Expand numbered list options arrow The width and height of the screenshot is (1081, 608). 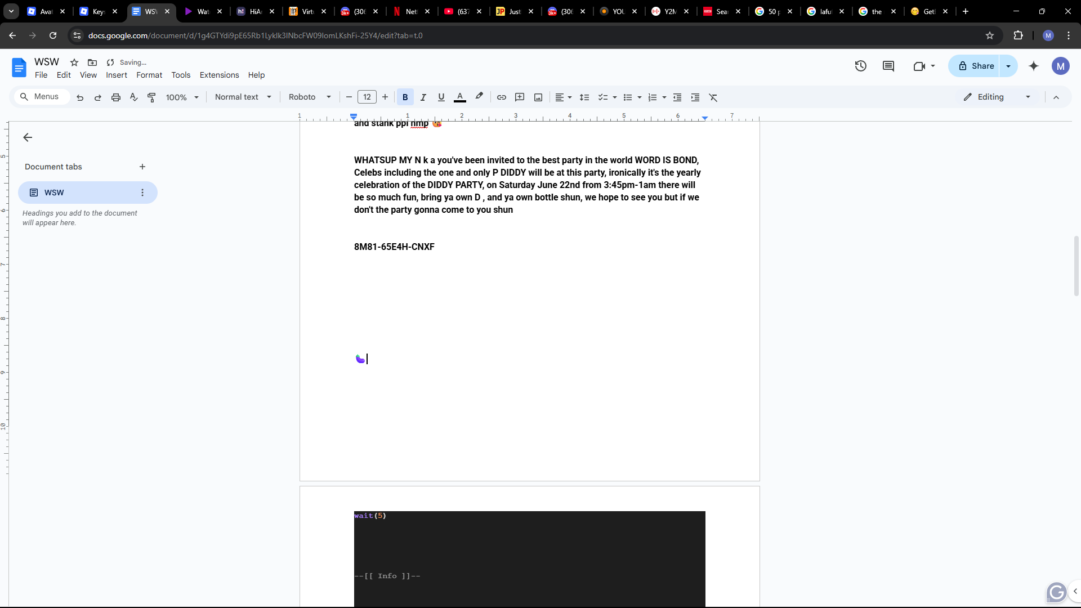pos(664,97)
